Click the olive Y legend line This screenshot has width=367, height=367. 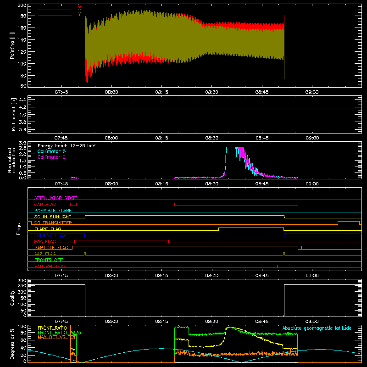(55, 16)
